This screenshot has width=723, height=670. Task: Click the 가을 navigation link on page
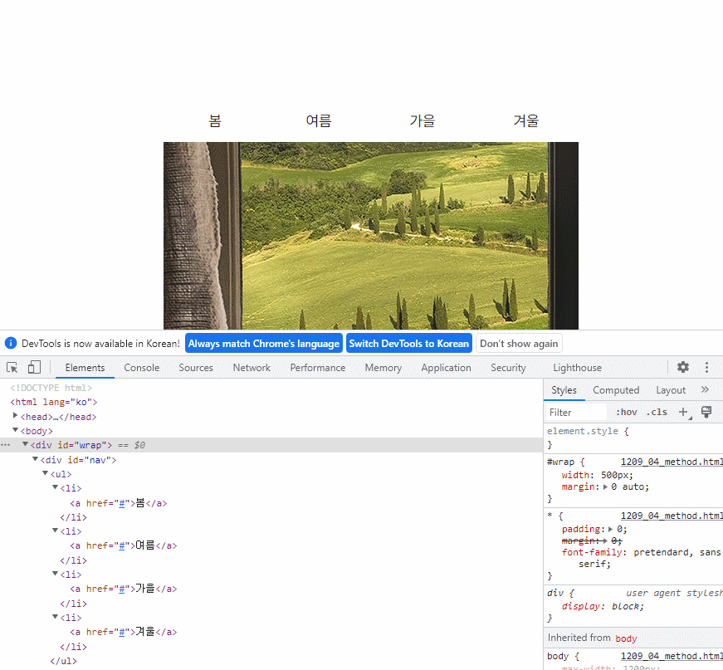pos(423,121)
